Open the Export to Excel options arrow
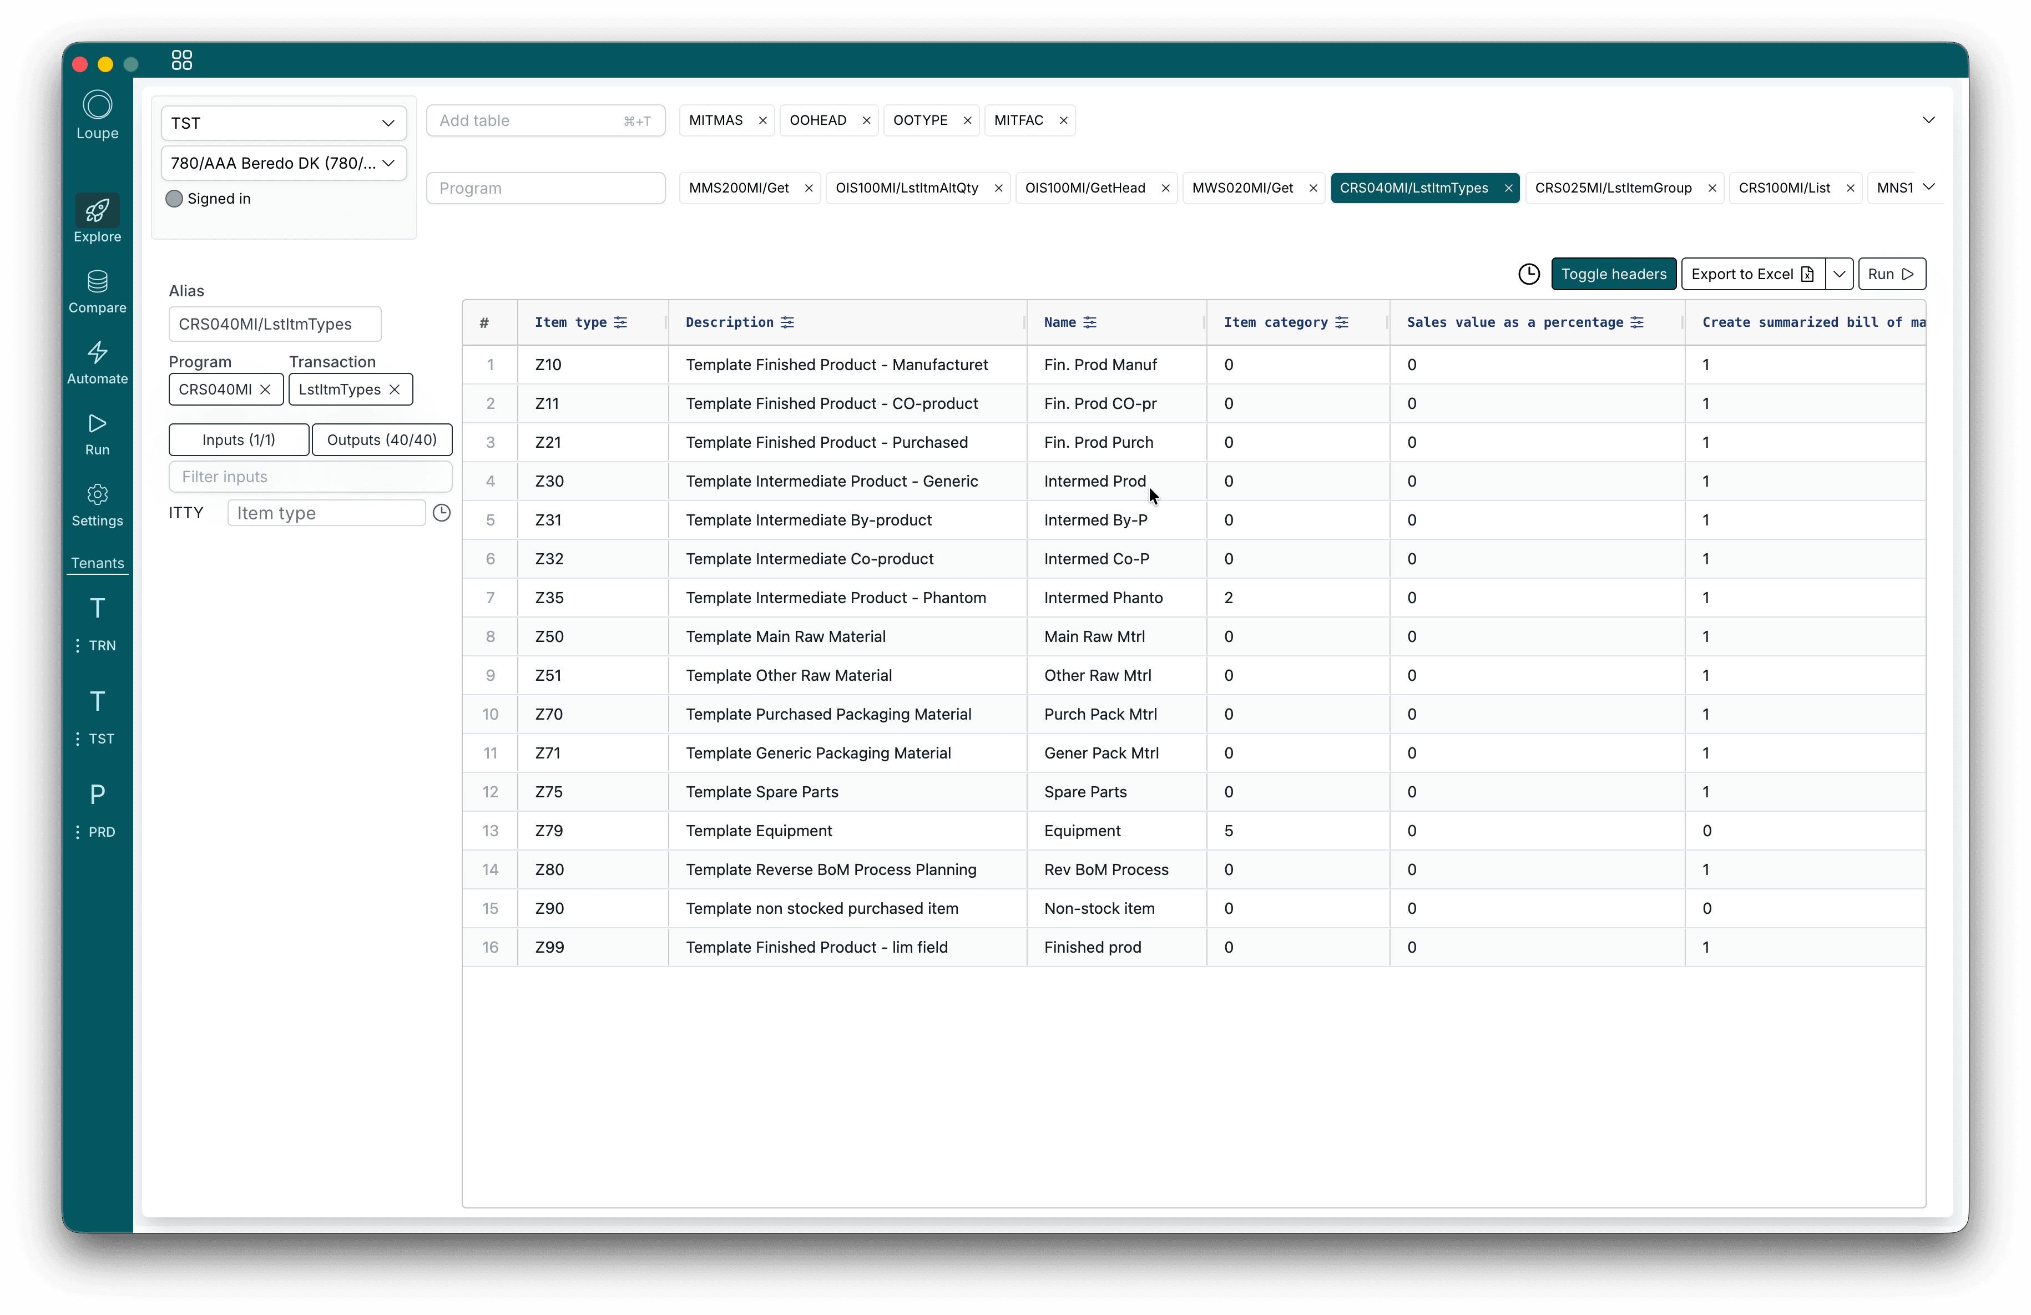The height and width of the screenshot is (1315, 2031). pyautogui.click(x=1839, y=274)
